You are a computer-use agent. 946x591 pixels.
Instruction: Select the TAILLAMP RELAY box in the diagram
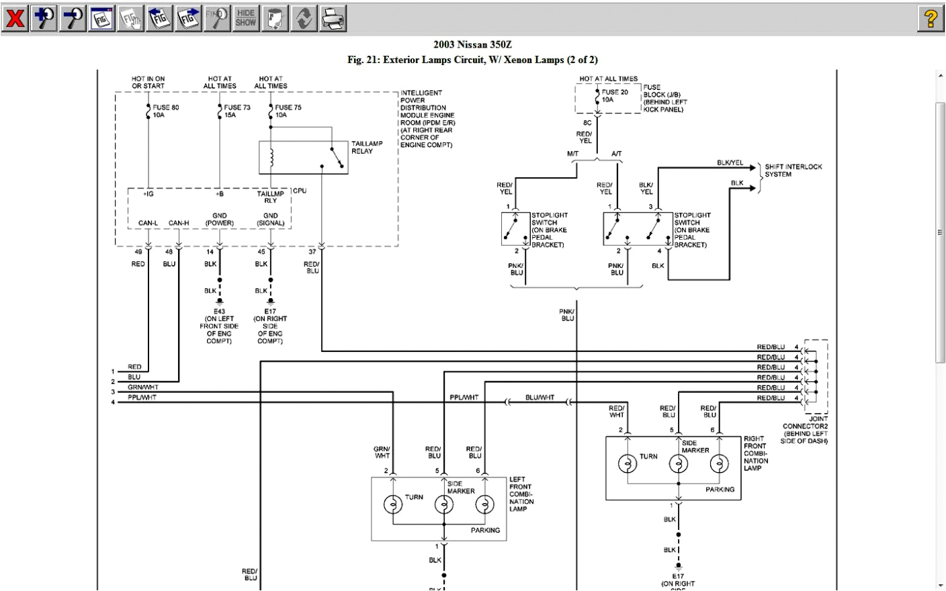click(x=304, y=156)
